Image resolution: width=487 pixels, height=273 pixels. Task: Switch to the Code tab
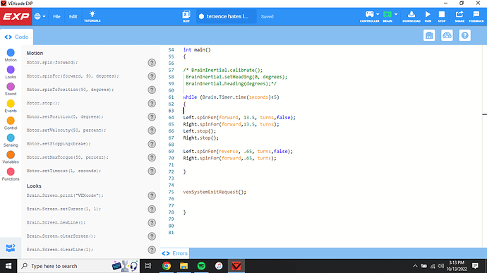pyautogui.click(x=16, y=37)
